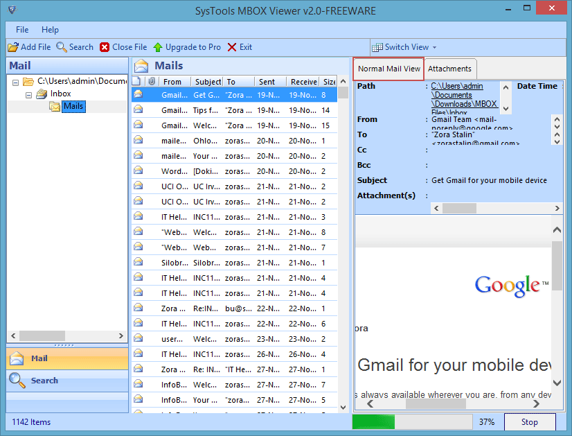
Task: Select the mail from Word... sender
Action: pyautogui.click(x=234, y=171)
